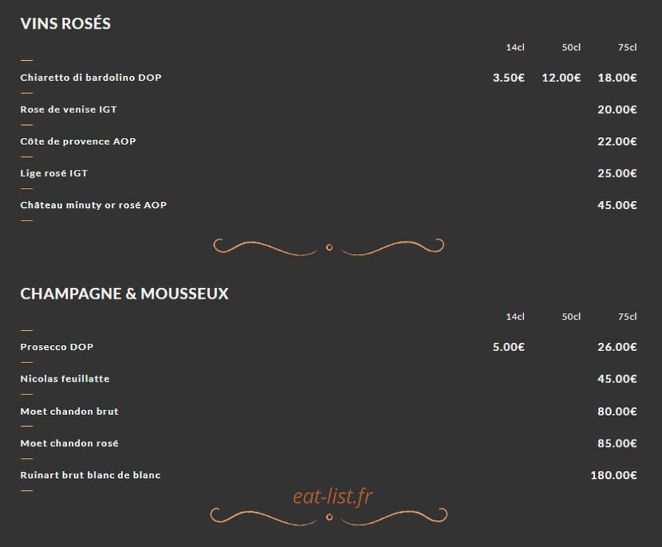Click the 85.00€ Moet rosé price

click(x=617, y=443)
